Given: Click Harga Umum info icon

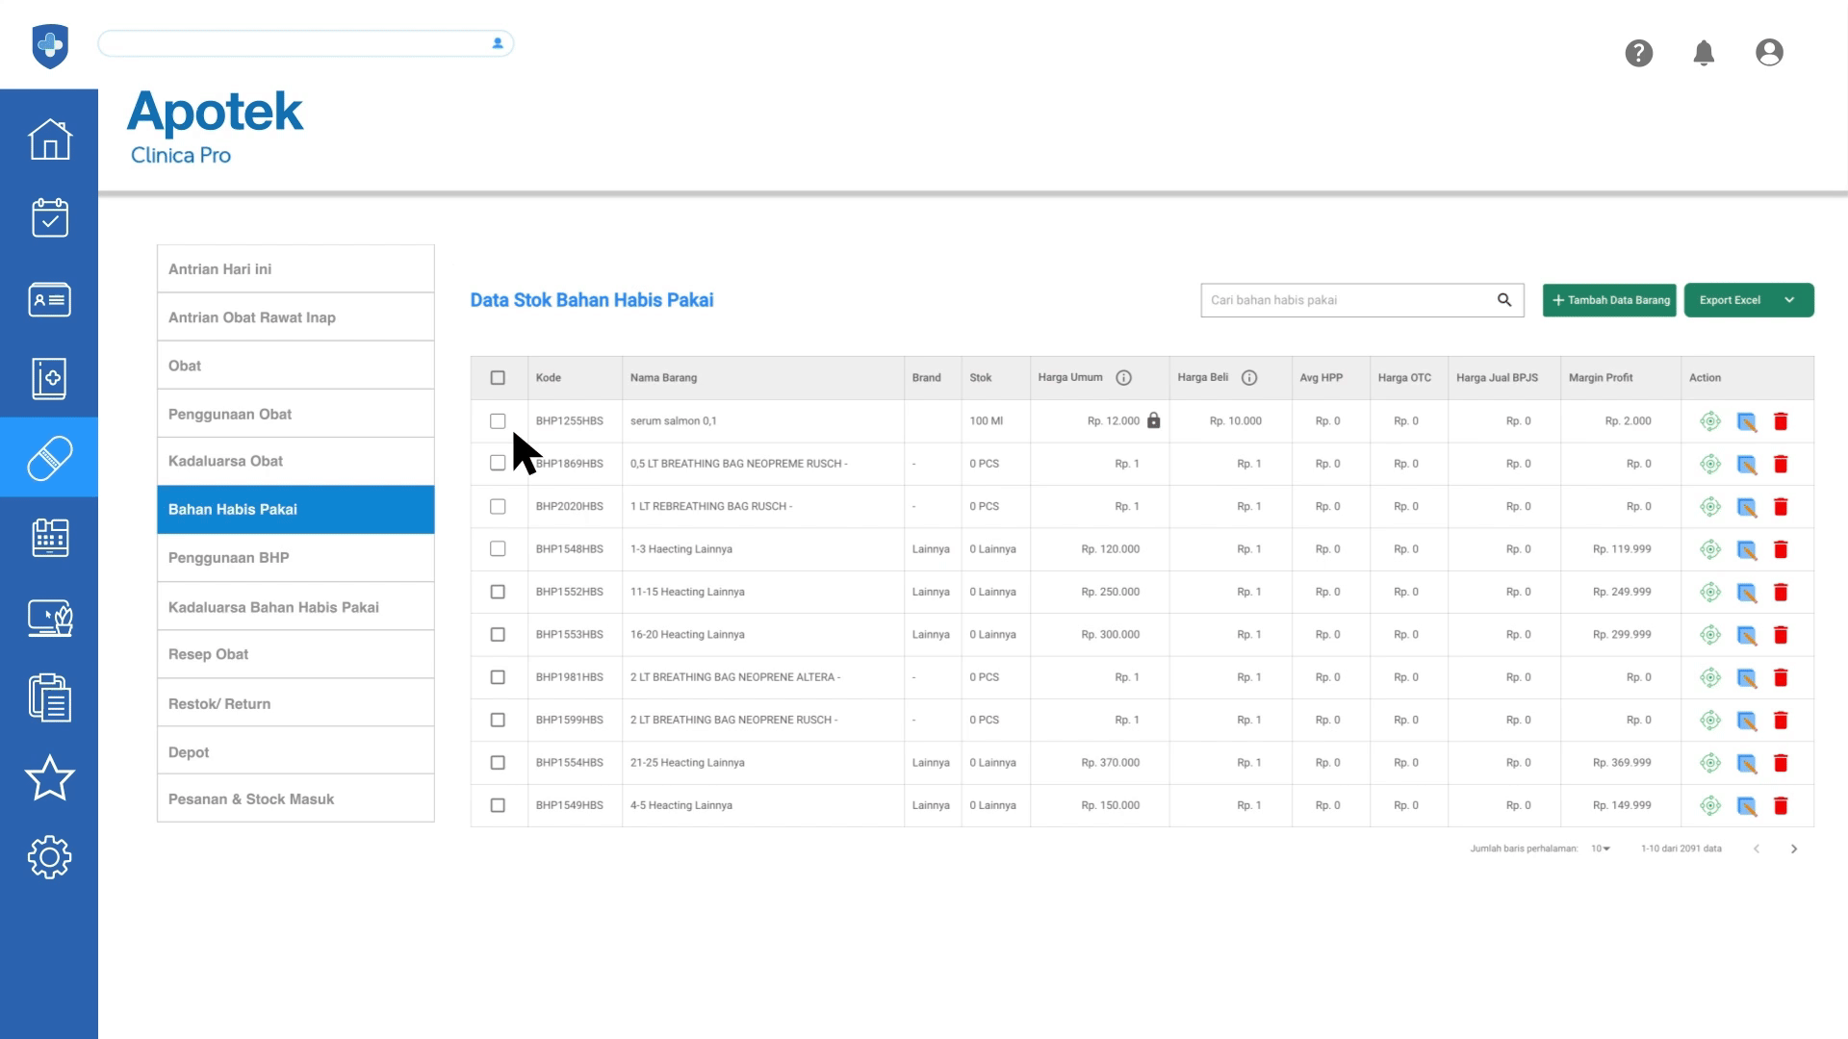Looking at the screenshot, I should pyautogui.click(x=1123, y=378).
